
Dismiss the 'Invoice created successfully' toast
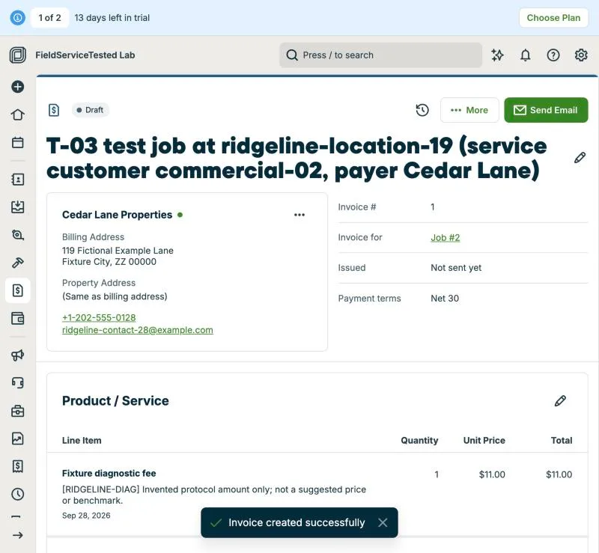click(x=383, y=522)
